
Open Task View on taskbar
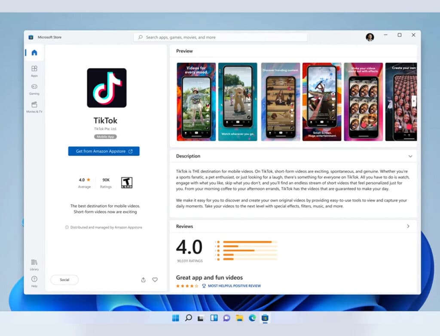point(200,318)
